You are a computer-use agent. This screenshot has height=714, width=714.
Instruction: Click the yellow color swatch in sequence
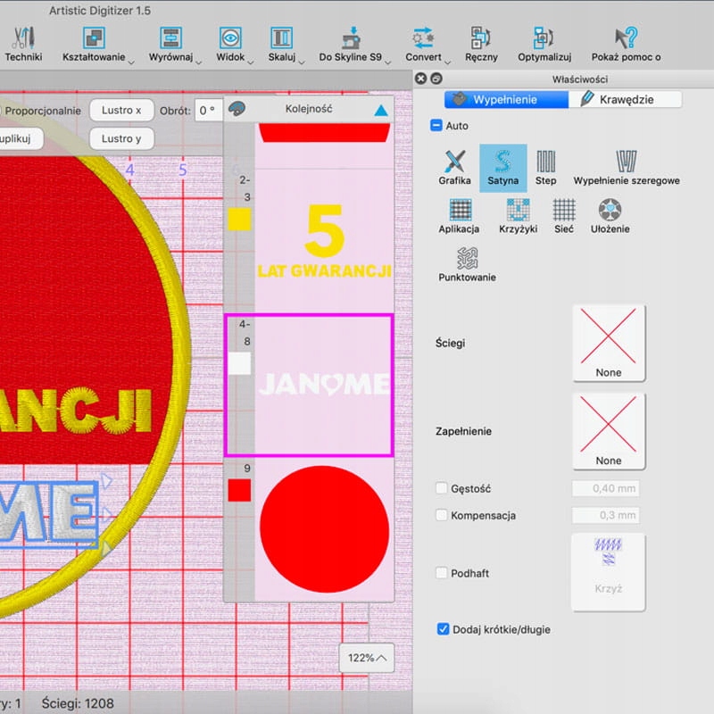[x=239, y=220]
